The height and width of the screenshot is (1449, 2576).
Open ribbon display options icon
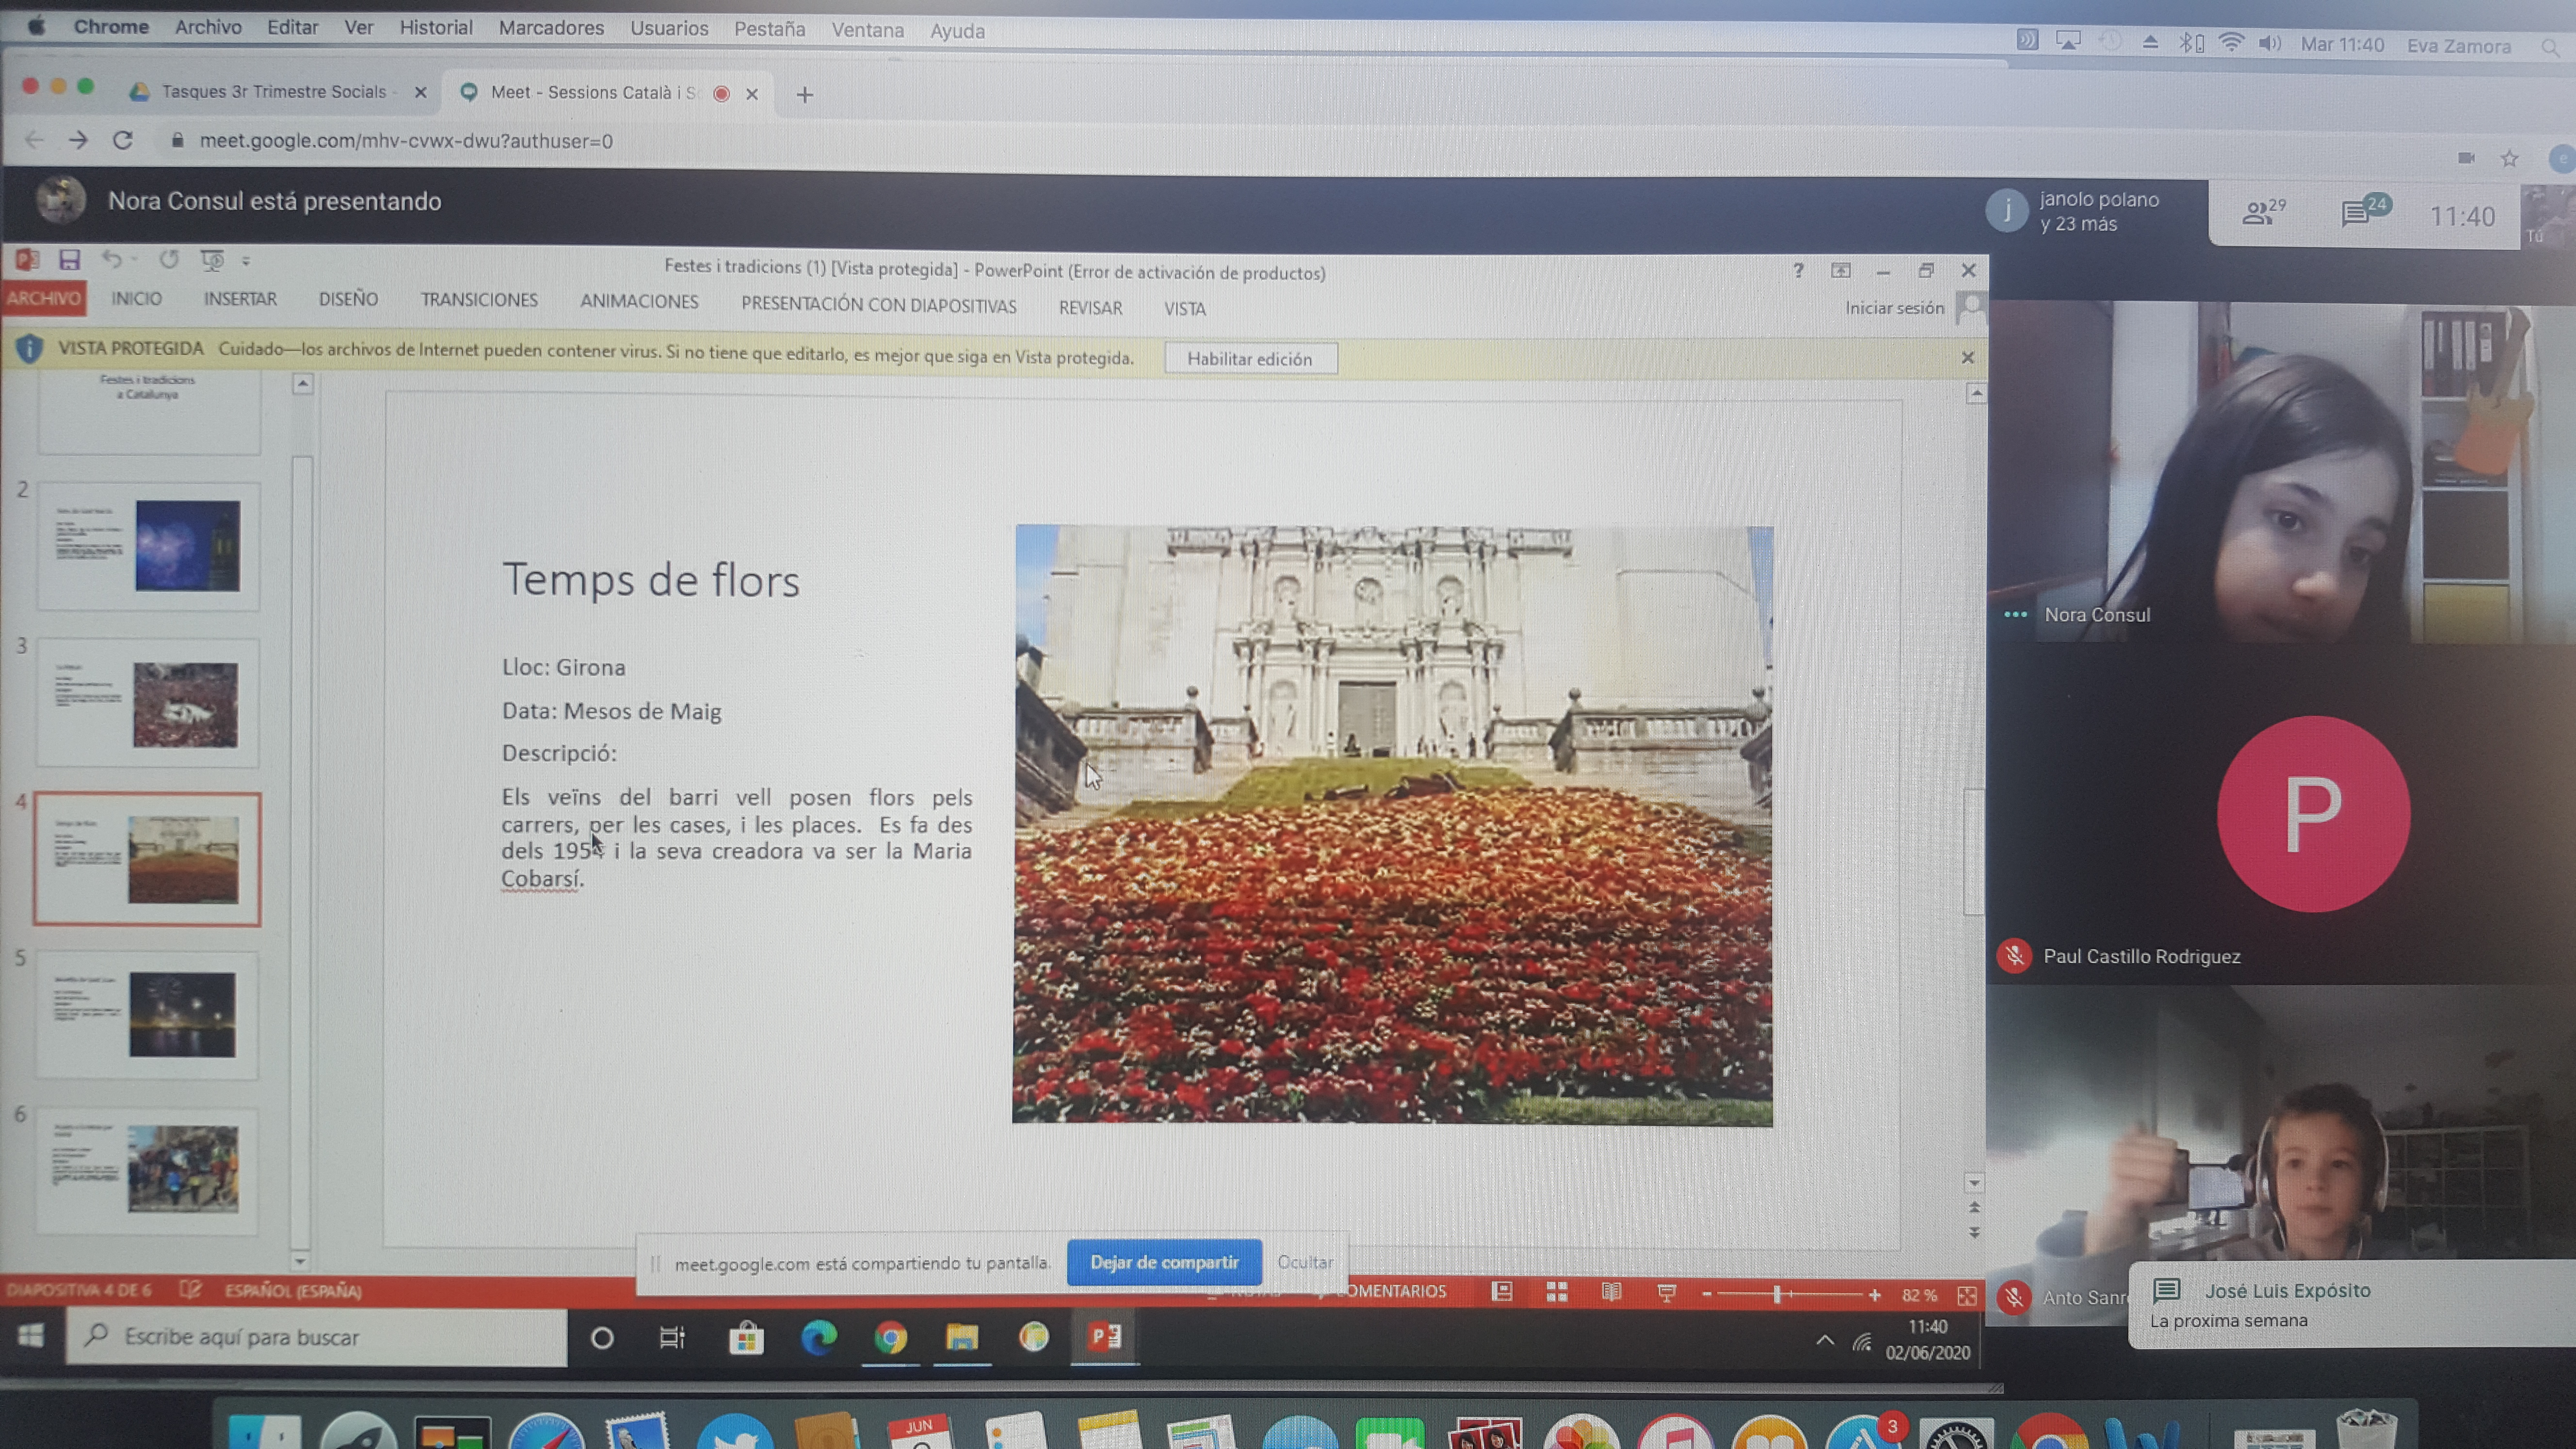point(1841,271)
